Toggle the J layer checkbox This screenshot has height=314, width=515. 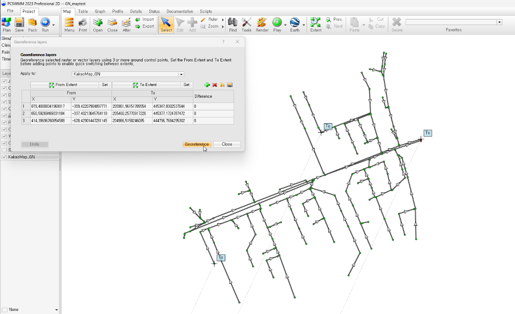point(4,81)
